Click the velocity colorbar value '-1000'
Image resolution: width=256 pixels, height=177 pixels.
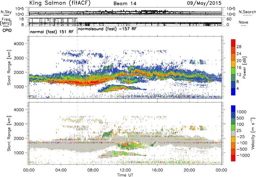point(243,155)
